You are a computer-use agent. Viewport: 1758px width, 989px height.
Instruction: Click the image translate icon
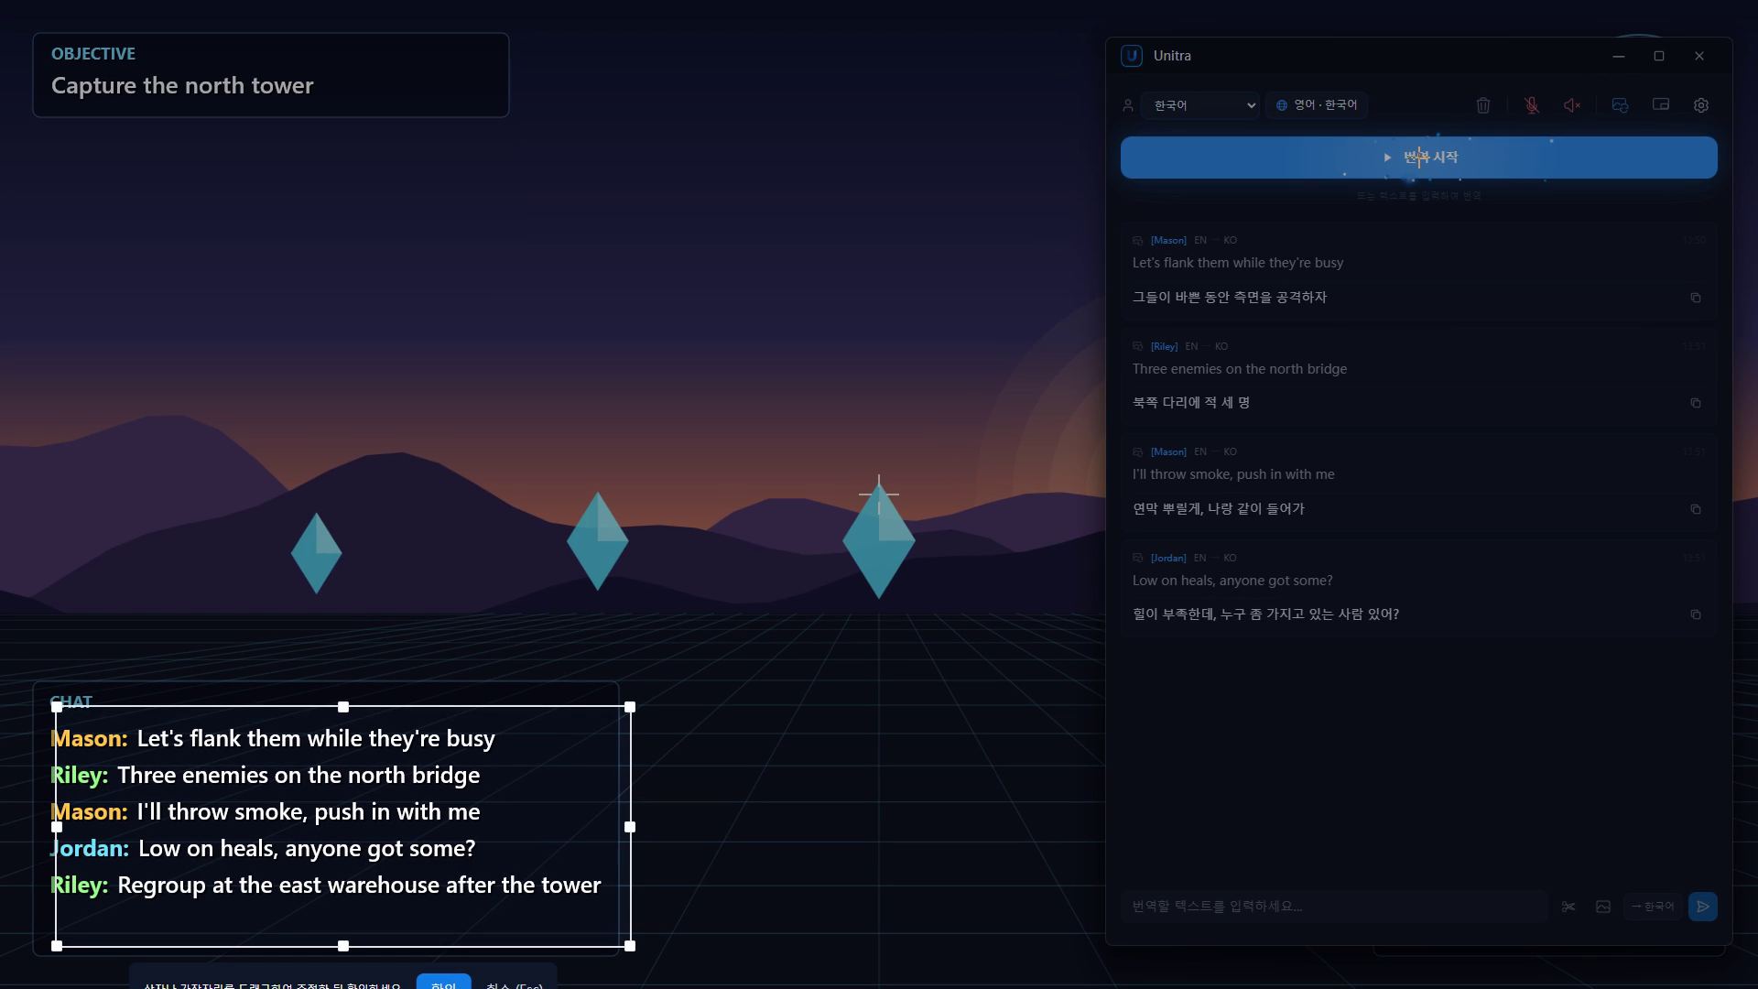pyautogui.click(x=1603, y=907)
